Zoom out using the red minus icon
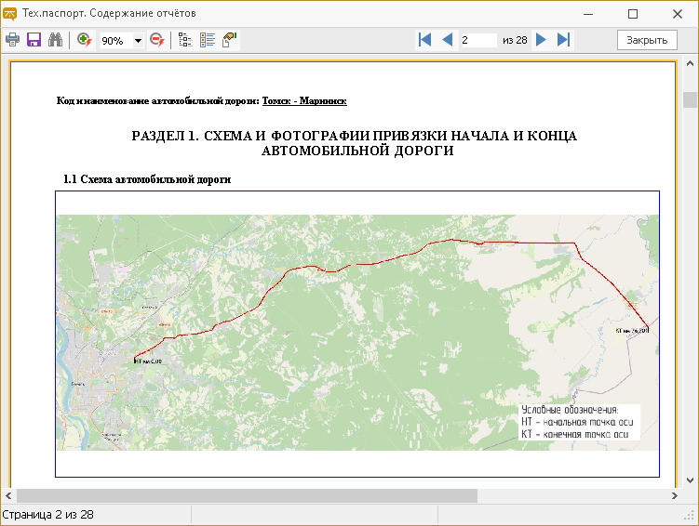Image resolution: width=699 pixels, height=526 pixels. point(157,40)
